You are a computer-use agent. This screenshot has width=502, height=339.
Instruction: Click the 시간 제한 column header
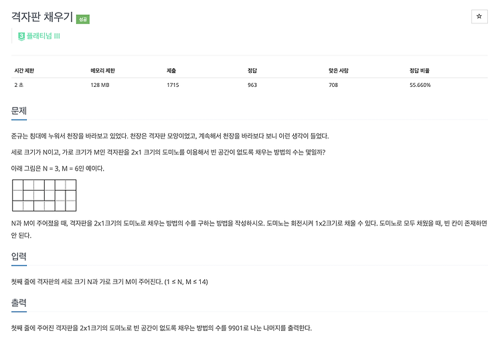(x=24, y=71)
